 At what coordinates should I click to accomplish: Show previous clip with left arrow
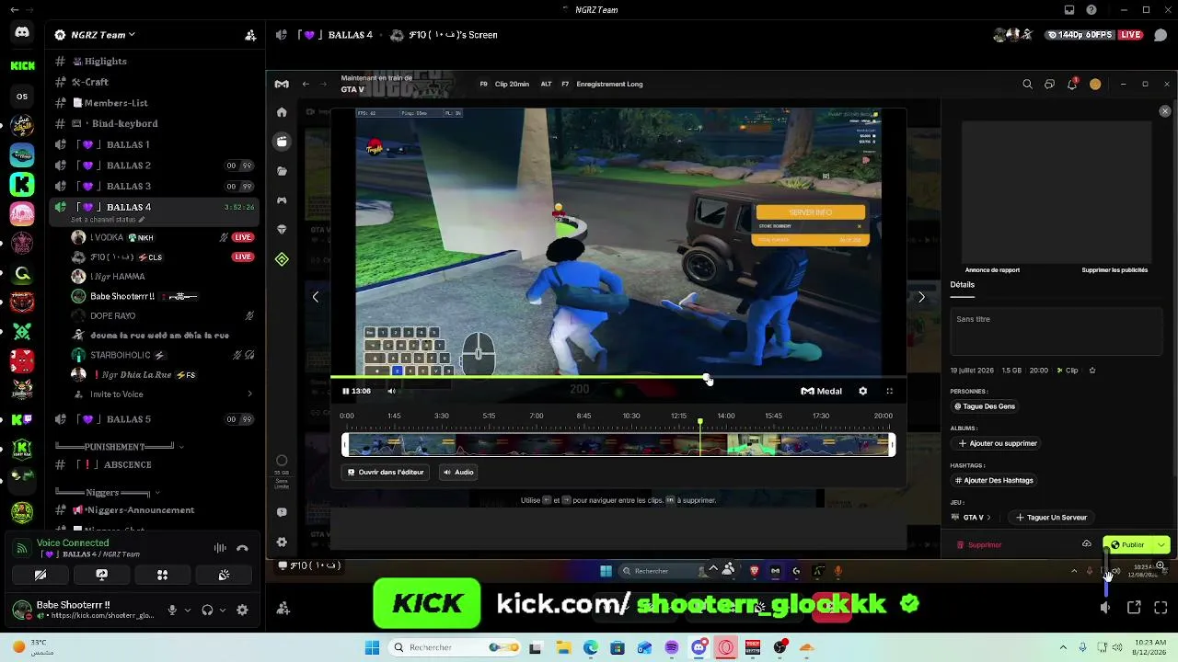316,297
